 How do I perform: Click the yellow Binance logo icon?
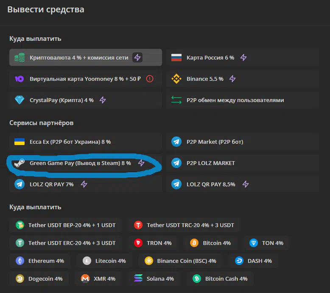[176, 79]
